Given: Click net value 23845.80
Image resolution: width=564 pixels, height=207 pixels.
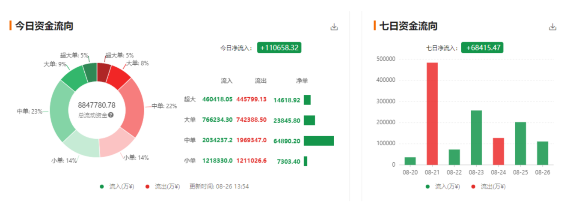Looking at the screenshot, I should click(x=287, y=120).
